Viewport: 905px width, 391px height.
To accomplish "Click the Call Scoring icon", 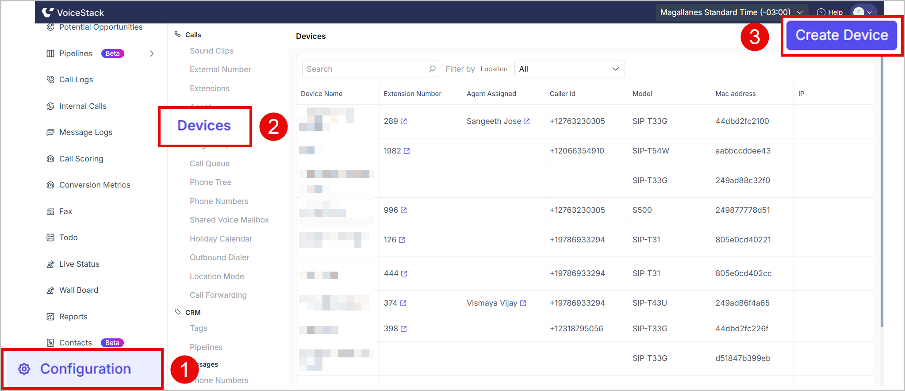I will [50, 159].
